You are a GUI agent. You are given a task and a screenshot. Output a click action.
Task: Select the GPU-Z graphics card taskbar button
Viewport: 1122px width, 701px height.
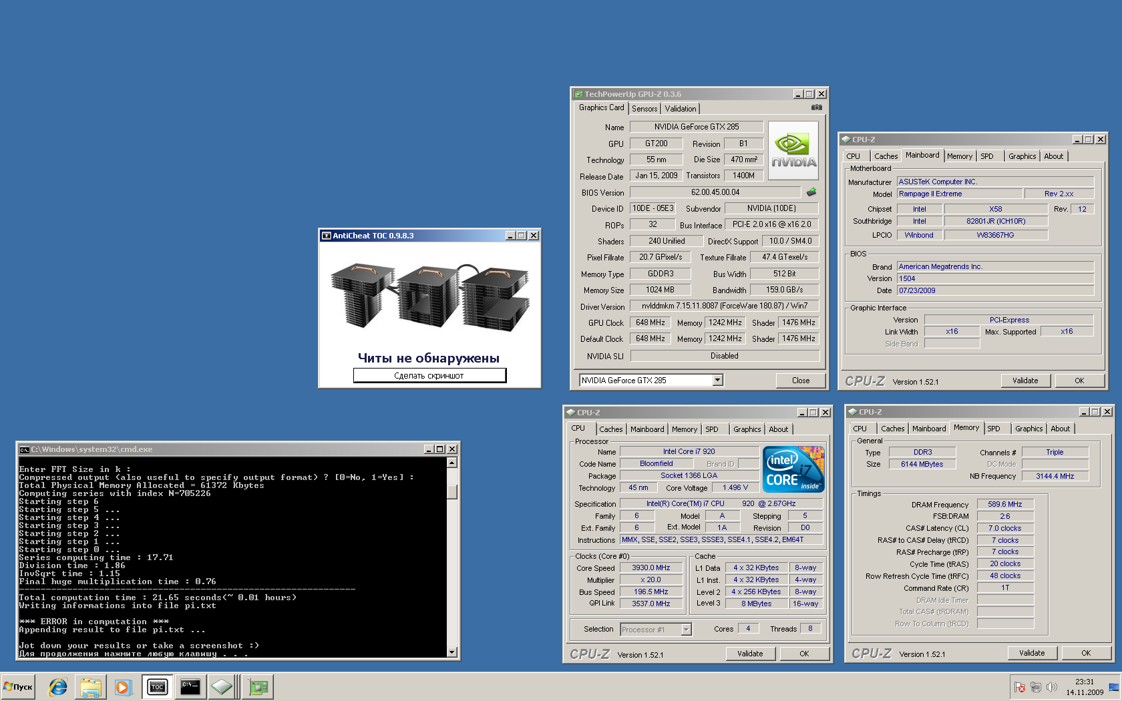coord(258,686)
